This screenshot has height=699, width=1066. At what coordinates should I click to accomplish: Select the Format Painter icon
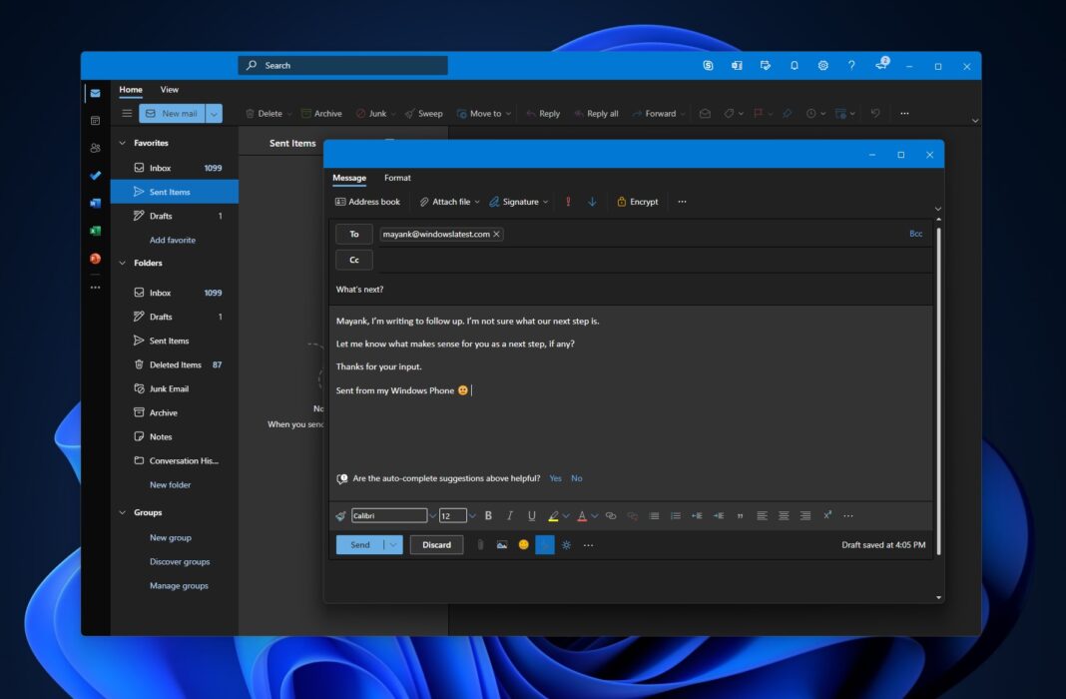(x=339, y=515)
